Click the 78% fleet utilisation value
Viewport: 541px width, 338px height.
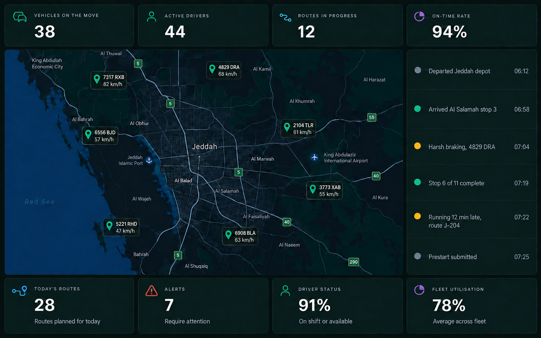coord(449,305)
